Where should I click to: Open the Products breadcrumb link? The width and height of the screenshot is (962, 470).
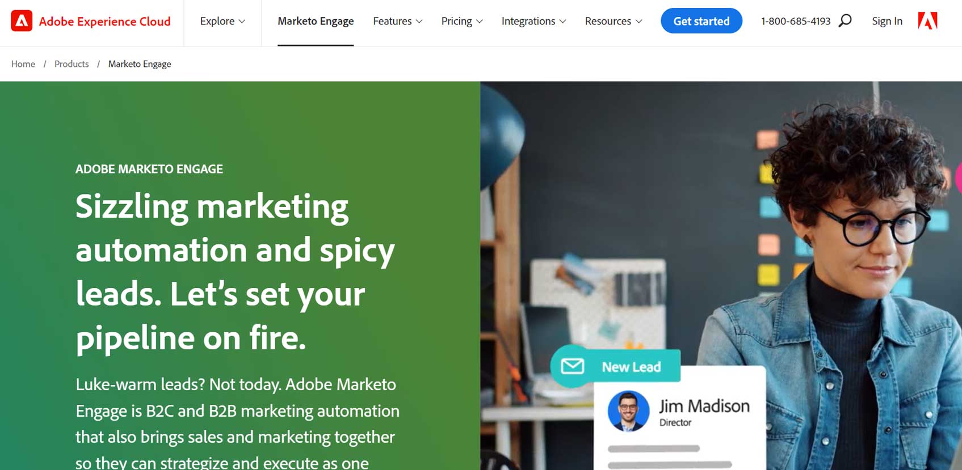pos(72,64)
